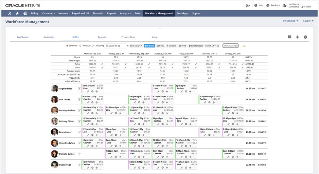Image resolution: width=319 pixels, height=174 pixels.
Task: Open the Layout dropdown
Action: click(x=308, y=21)
